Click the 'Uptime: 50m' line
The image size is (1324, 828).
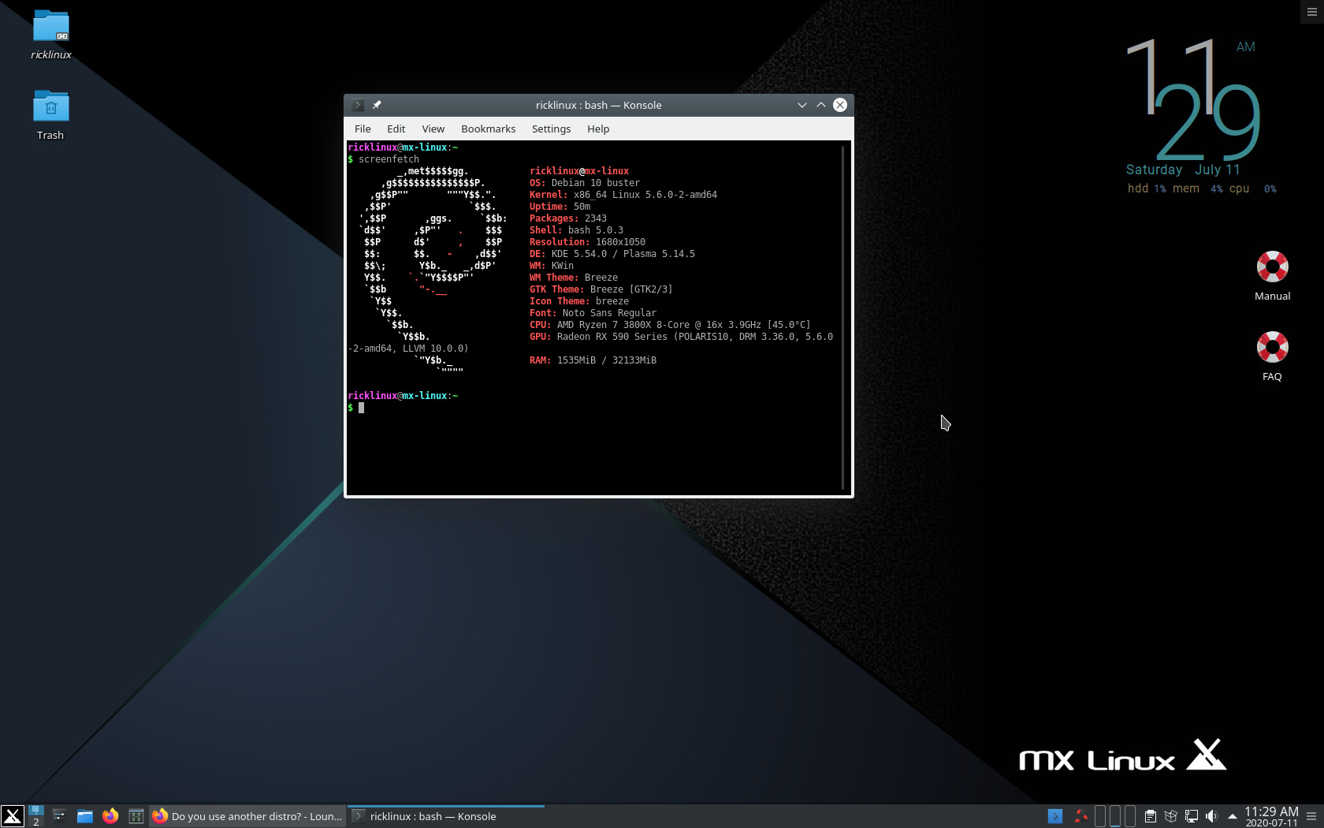point(560,207)
